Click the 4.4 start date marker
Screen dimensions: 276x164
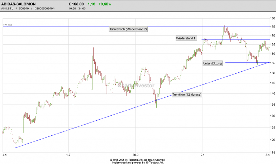(x=5, y=155)
